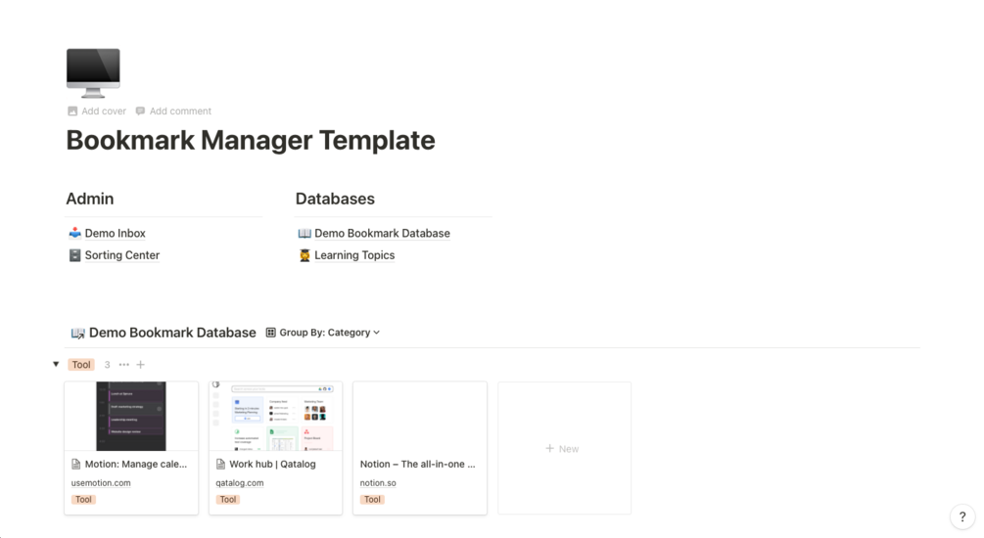Open the Sorting Center page link
The height and width of the screenshot is (538, 984).
[x=121, y=255]
